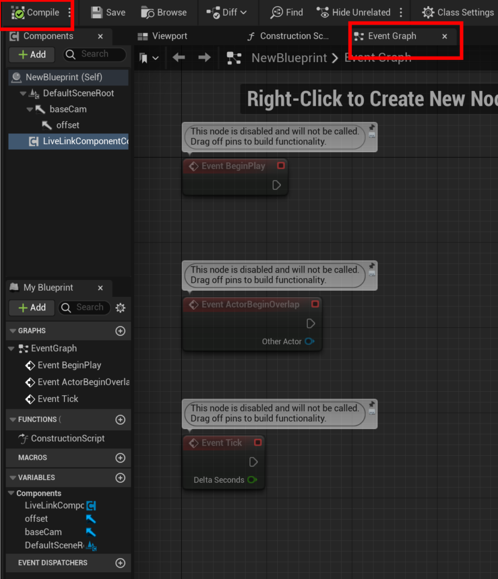Toggle BeginPlay comment bubble visibility

click(x=372, y=136)
